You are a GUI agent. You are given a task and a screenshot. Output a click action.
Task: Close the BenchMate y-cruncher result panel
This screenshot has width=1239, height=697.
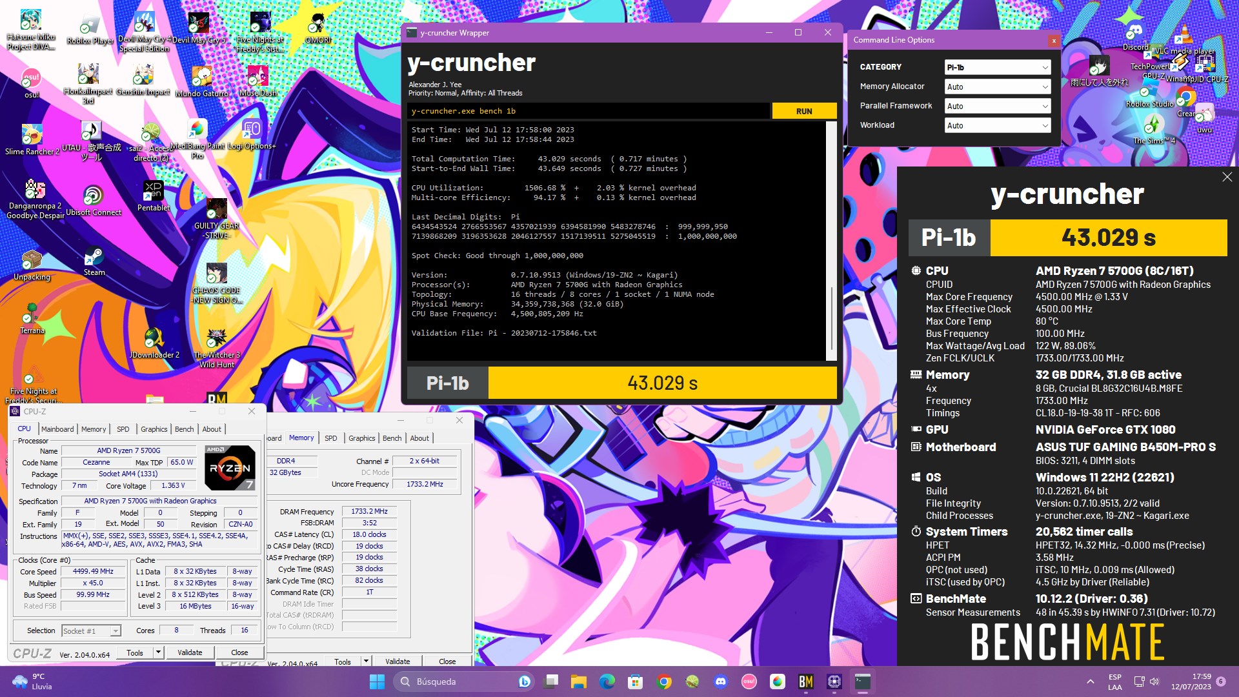click(x=1227, y=177)
